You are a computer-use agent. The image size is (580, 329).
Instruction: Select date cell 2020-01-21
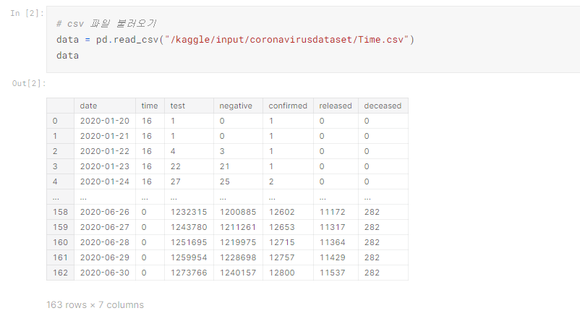105,136
